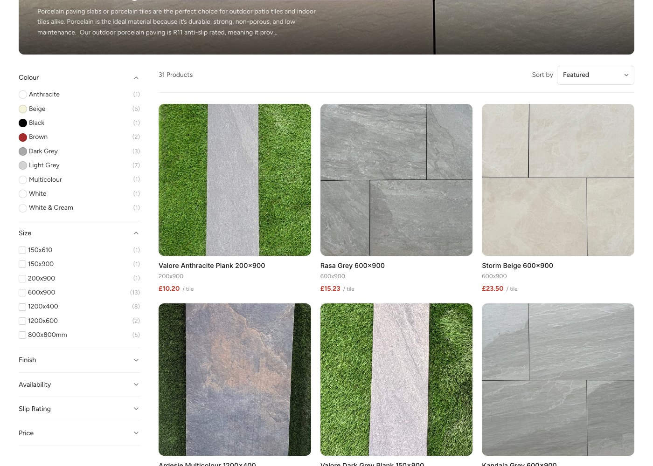This screenshot has width=653, height=466.
Task: Select the Anthracite colour swatch
Action: tap(23, 95)
